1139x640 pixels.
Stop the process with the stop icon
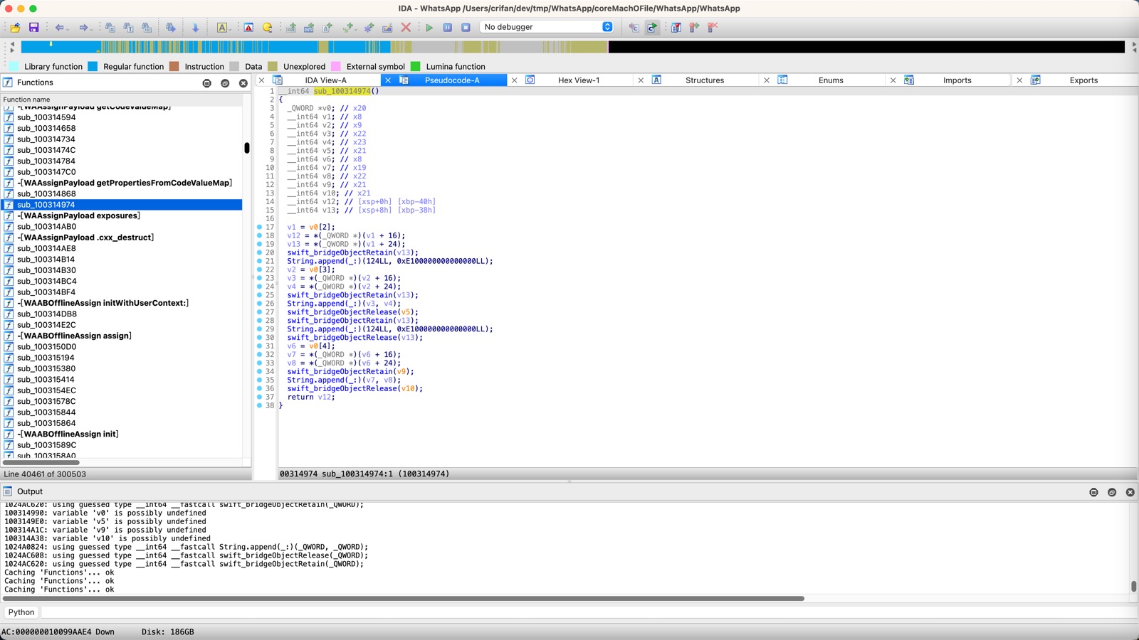[466, 27]
